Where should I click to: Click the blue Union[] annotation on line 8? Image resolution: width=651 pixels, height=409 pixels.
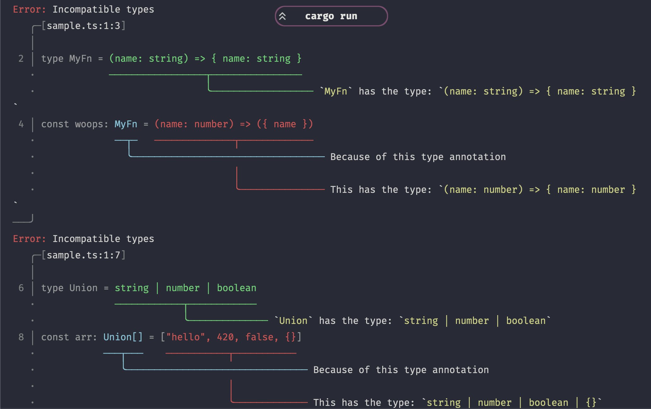(123, 337)
